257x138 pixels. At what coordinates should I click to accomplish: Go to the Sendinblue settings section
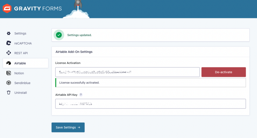[22, 83]
